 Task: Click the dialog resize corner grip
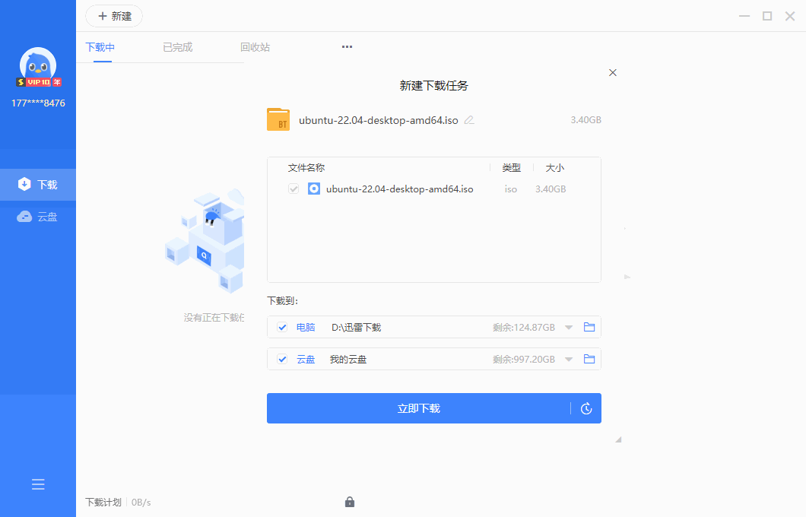click(618, 439)
